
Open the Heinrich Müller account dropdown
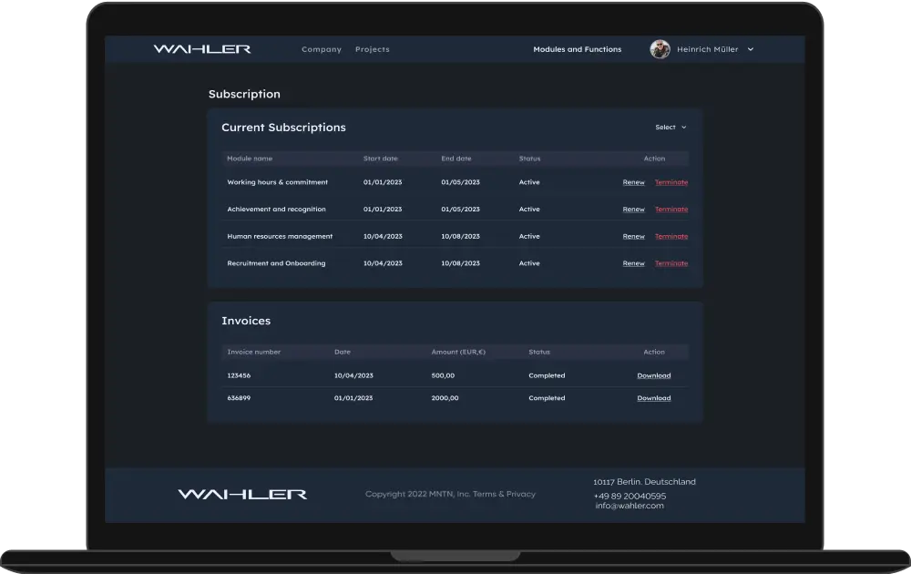[711, 49]
